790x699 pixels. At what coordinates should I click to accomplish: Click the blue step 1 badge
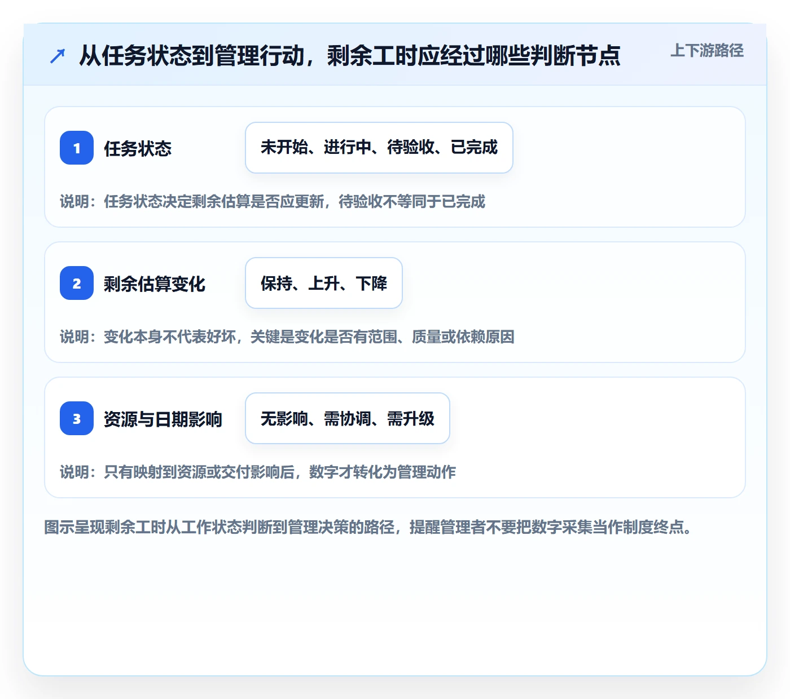[x=77, y=148]
